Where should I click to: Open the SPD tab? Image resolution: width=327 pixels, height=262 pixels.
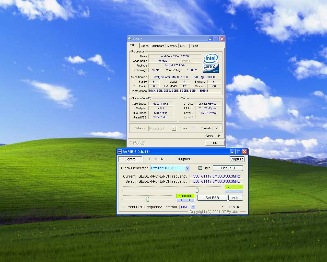183,46
